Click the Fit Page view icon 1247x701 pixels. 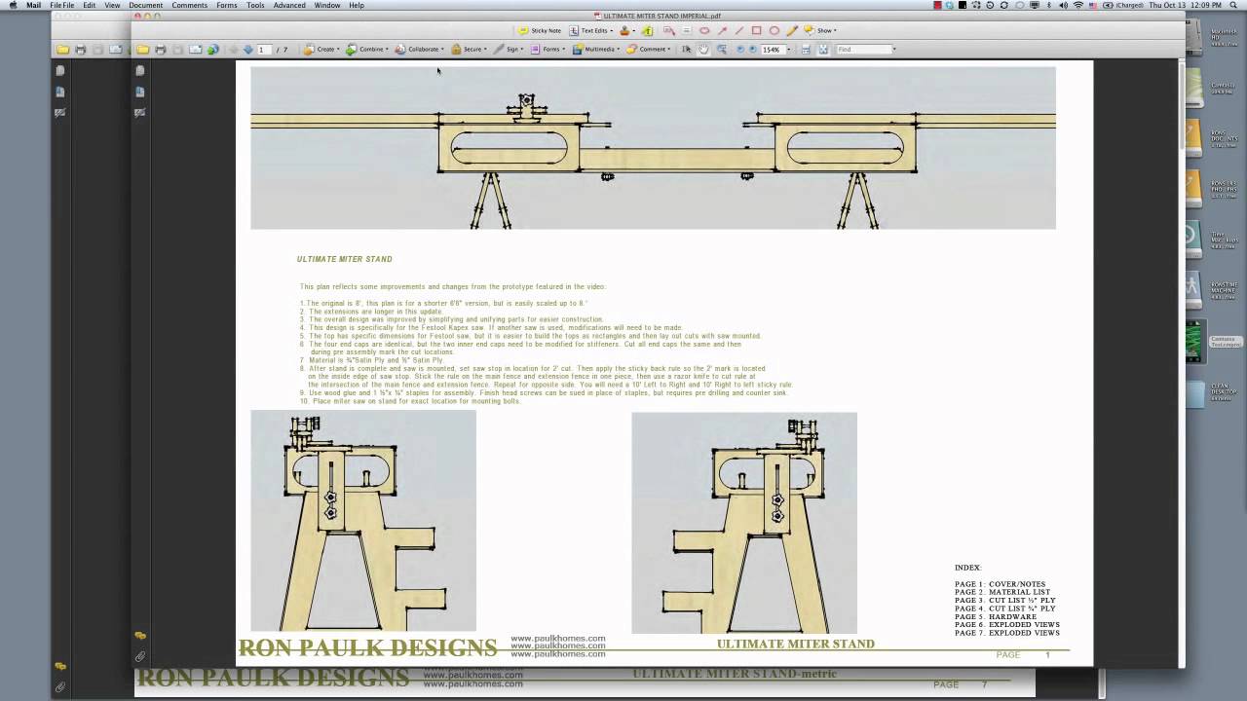tap(823, 49)
